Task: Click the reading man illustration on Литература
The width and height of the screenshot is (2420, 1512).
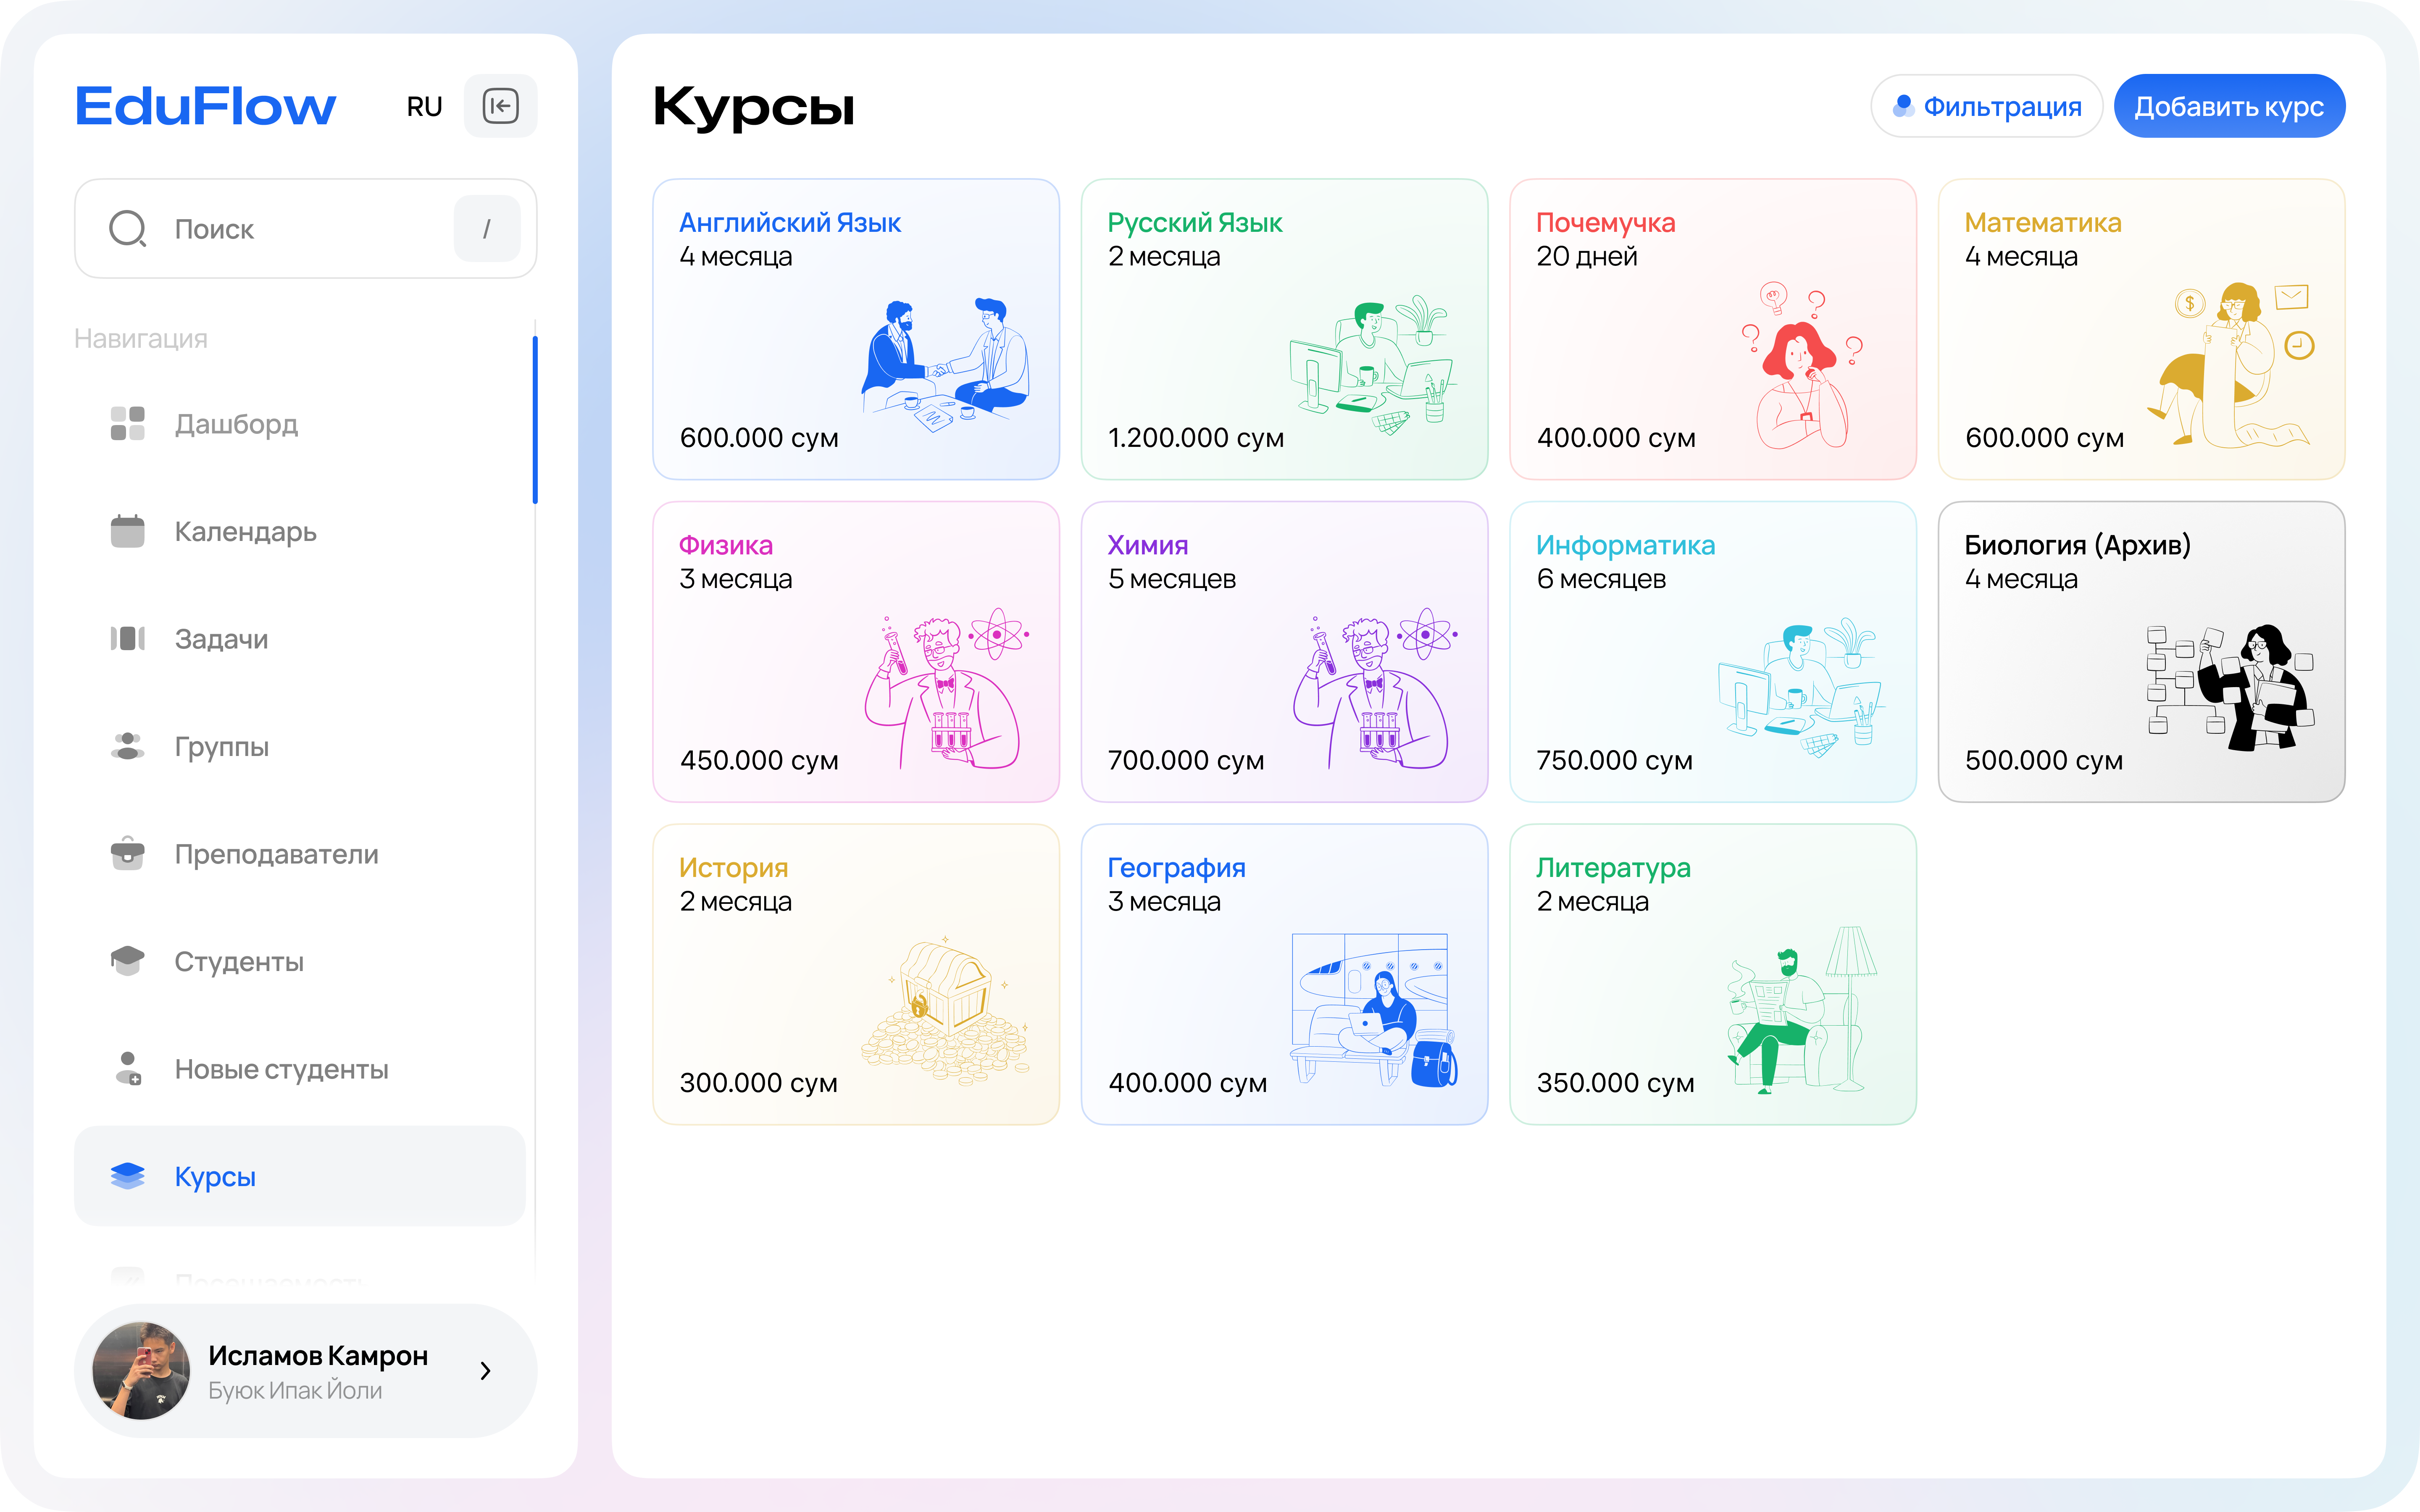Action: click(1802, 1010)
